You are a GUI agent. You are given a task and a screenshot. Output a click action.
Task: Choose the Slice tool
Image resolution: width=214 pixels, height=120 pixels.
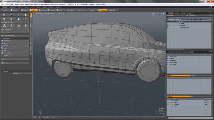coord(15,50)
